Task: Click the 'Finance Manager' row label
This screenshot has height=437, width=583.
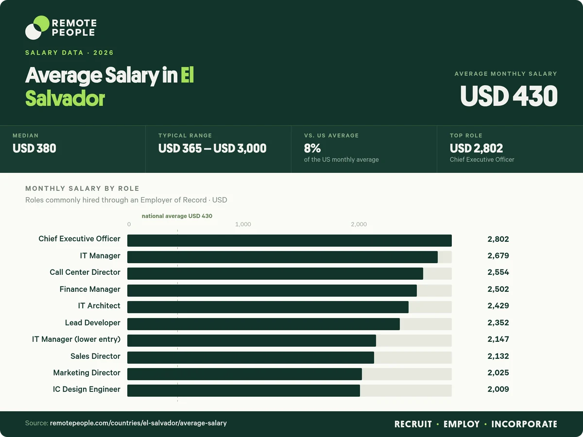Action: (90, 289)
